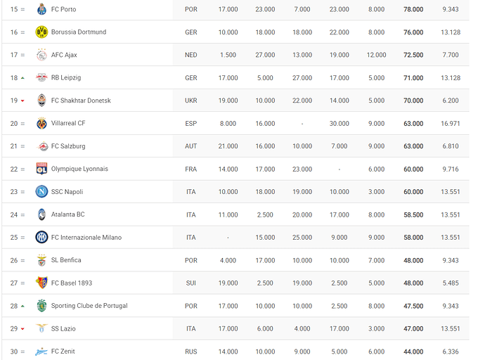Click the RB Leipzig logo
Viewport: 485px width, 360px height.
coord(41,77)
